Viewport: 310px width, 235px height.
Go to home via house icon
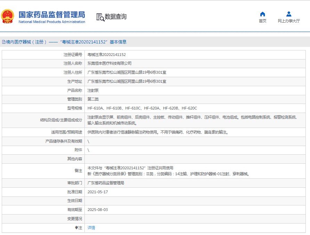click(262, 14)
